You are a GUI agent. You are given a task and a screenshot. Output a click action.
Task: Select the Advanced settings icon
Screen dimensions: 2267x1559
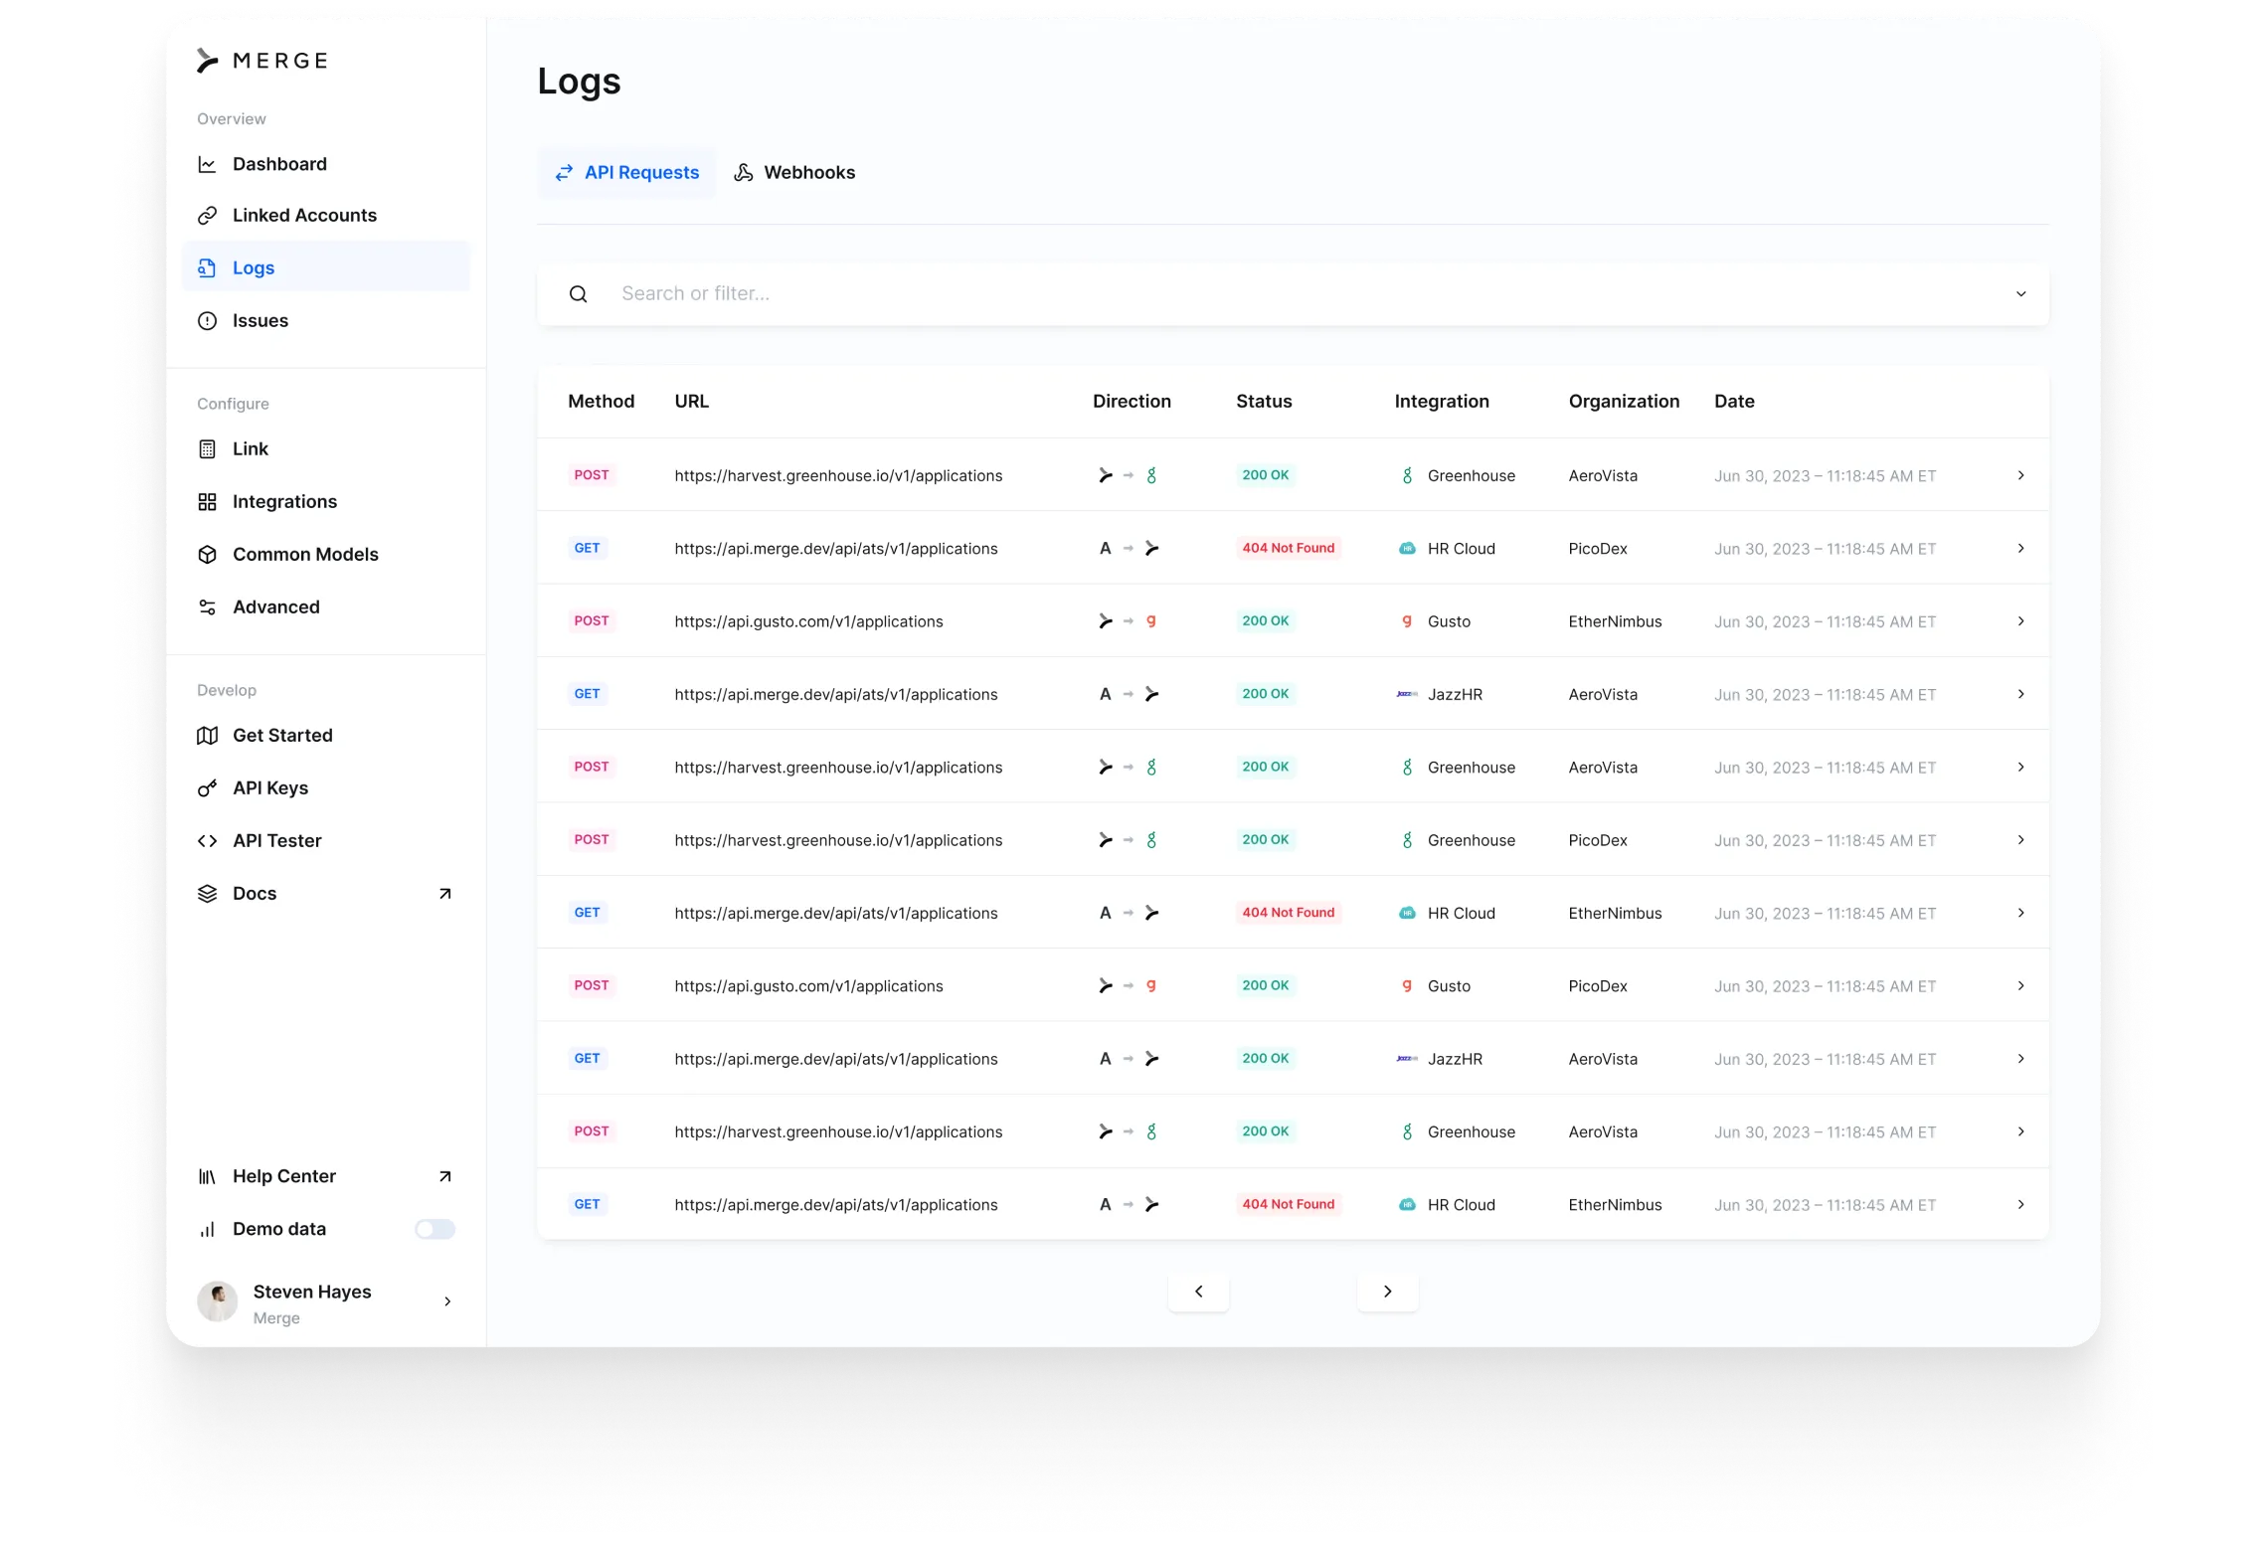(208, 606)
